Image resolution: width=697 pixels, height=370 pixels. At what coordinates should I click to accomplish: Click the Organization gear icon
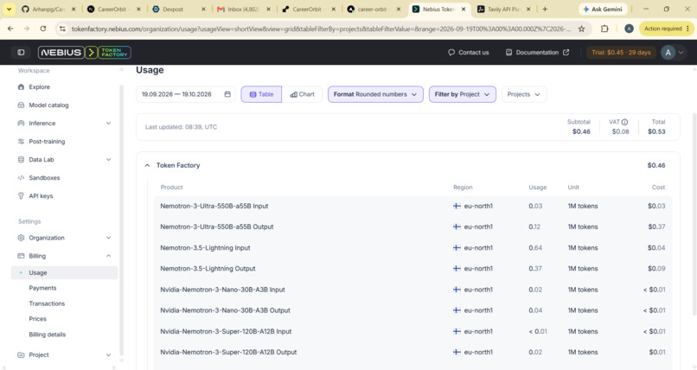pyautogui.click(x=21, y=238)
